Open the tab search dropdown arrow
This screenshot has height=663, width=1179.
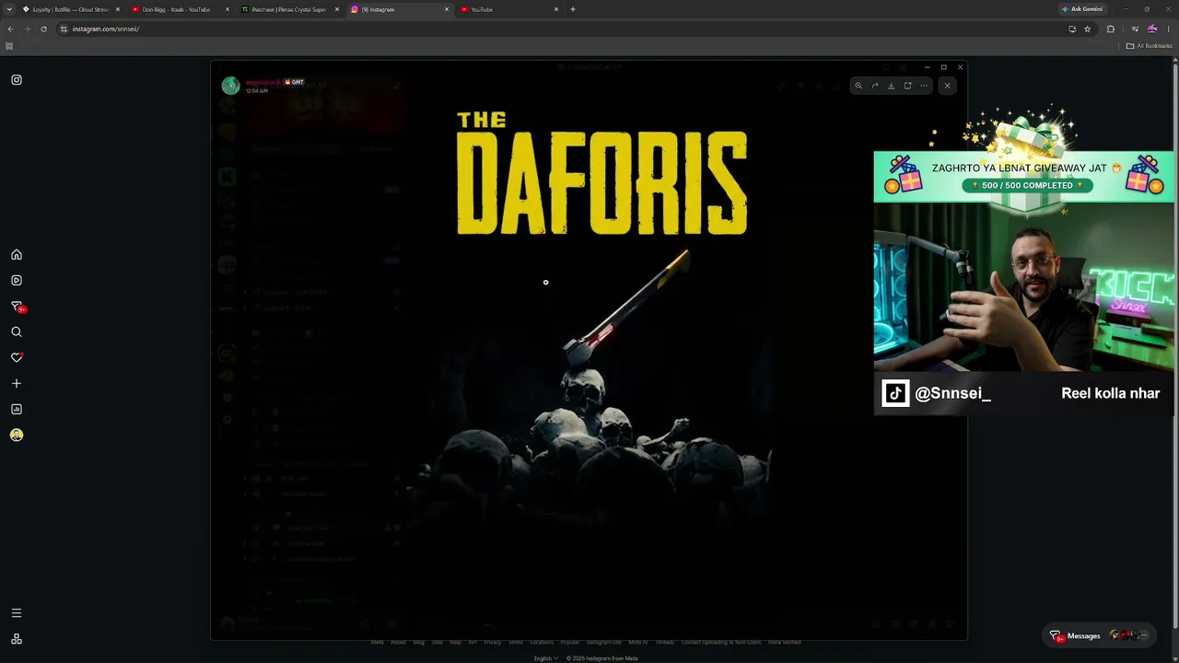point(9,9)
